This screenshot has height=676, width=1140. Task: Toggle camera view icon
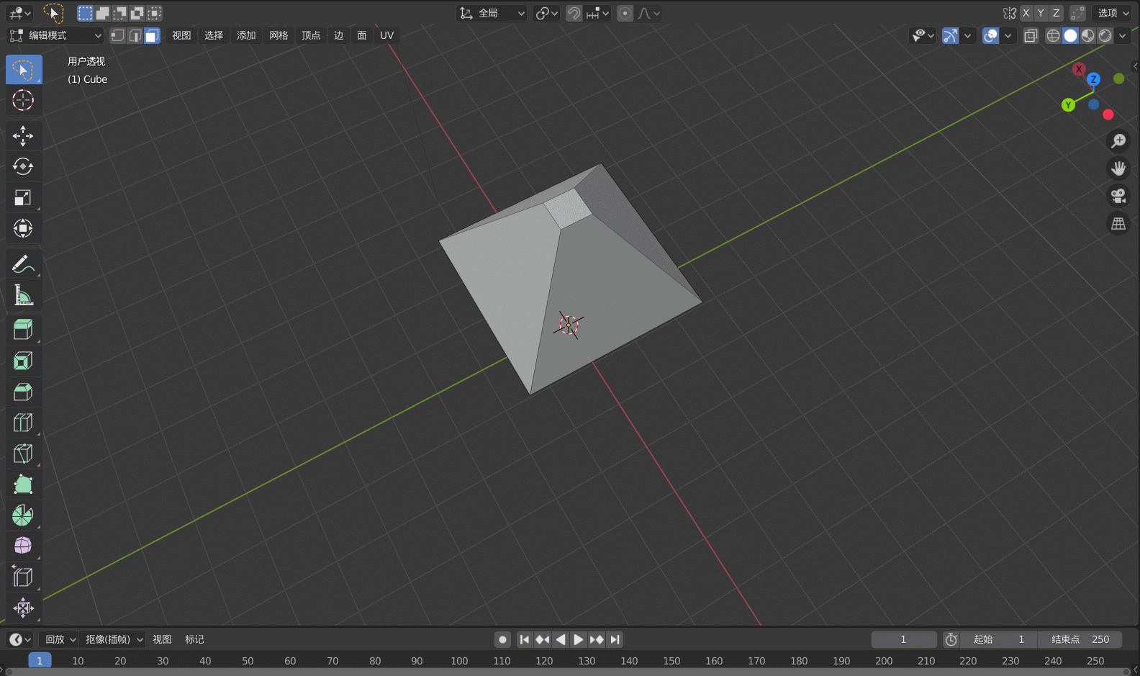[1118, 196]
